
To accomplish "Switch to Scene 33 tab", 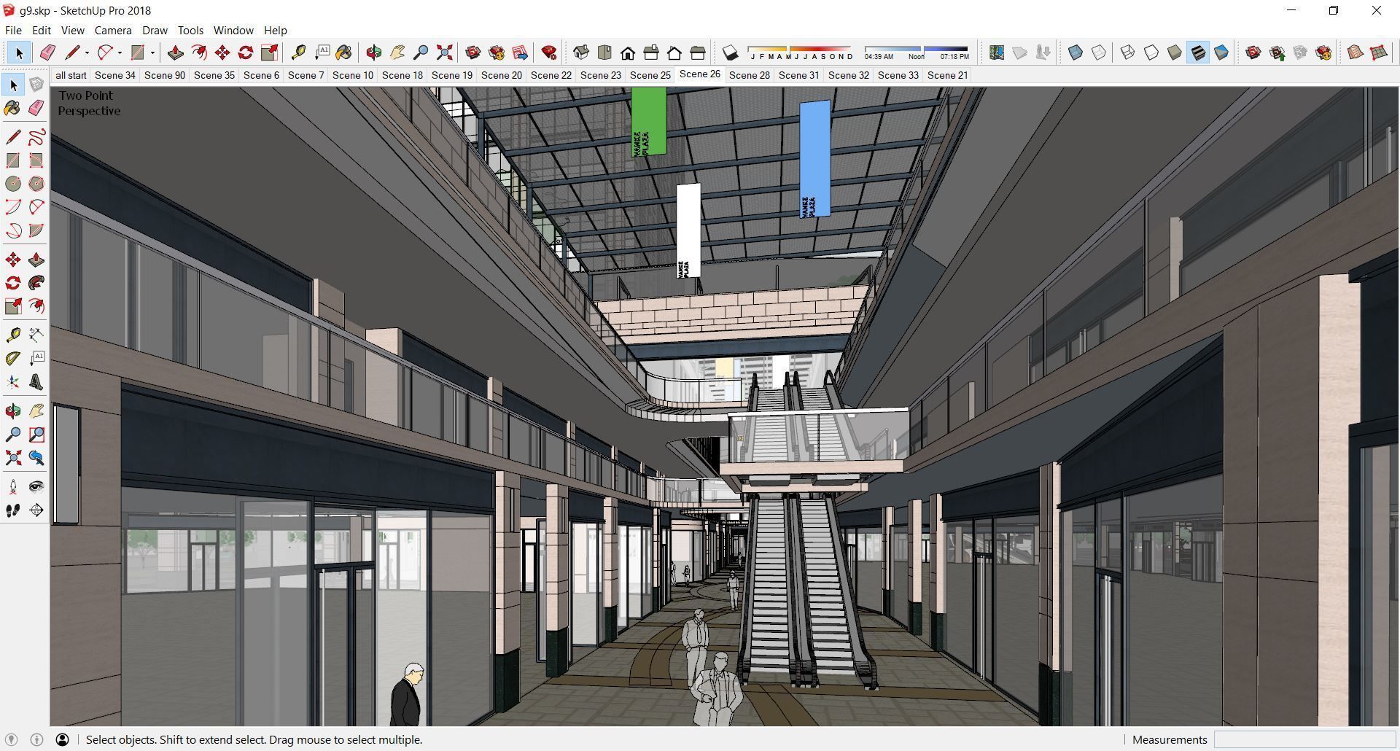I will 898,75.
